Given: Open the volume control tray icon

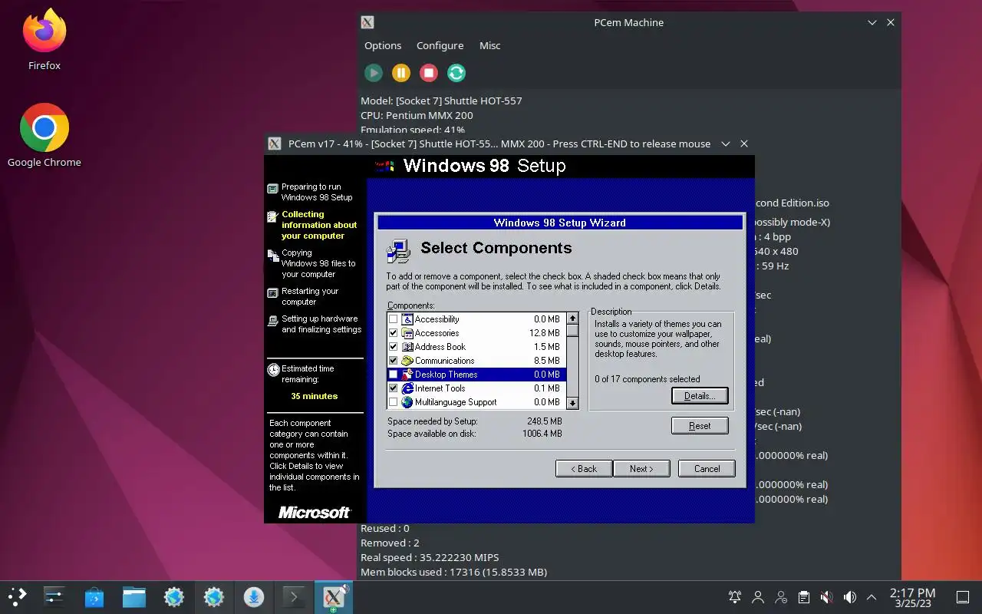Looking at the screenshot, I should point(849,597).
